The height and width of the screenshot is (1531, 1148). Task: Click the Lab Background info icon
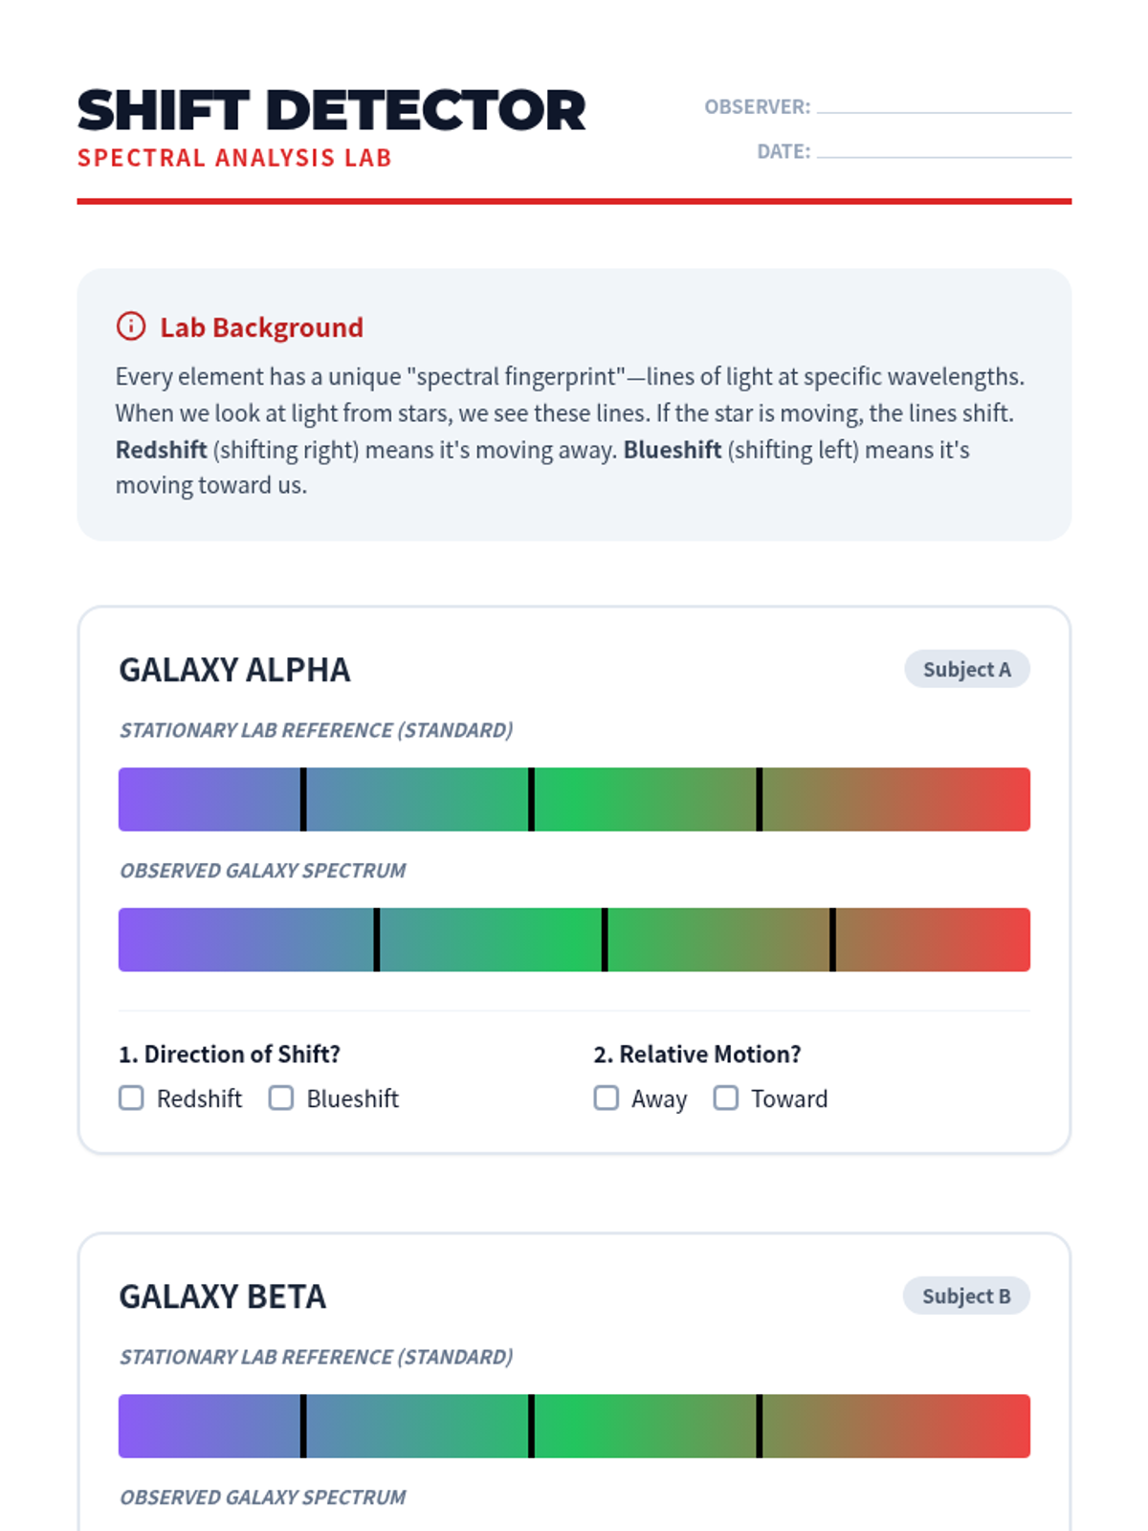[x=131, y=326]
